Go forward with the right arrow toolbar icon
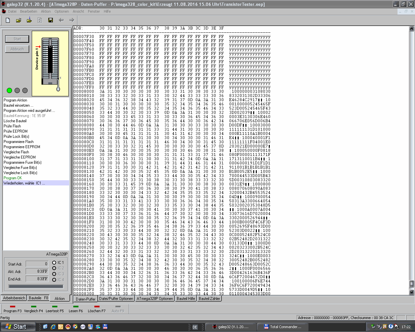415x332 pixels. (x=72, y=20)
